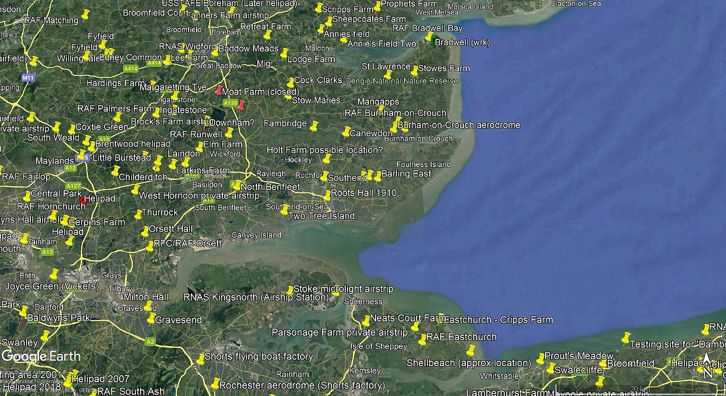Viewport: 726px width, 396px height.
Task: Select the Retreat Farm pushpin
Action: pyautogui.click(x=267, y=35)
